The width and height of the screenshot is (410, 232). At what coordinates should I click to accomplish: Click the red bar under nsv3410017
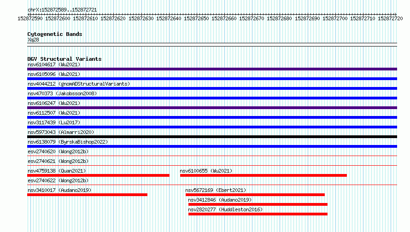(88, 195)
